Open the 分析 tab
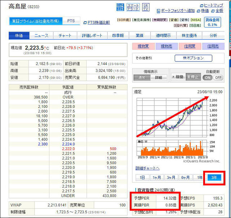Viewport: 231px width, 218px height. (213, 35)
